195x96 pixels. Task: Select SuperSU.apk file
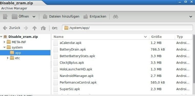[70, 89]
